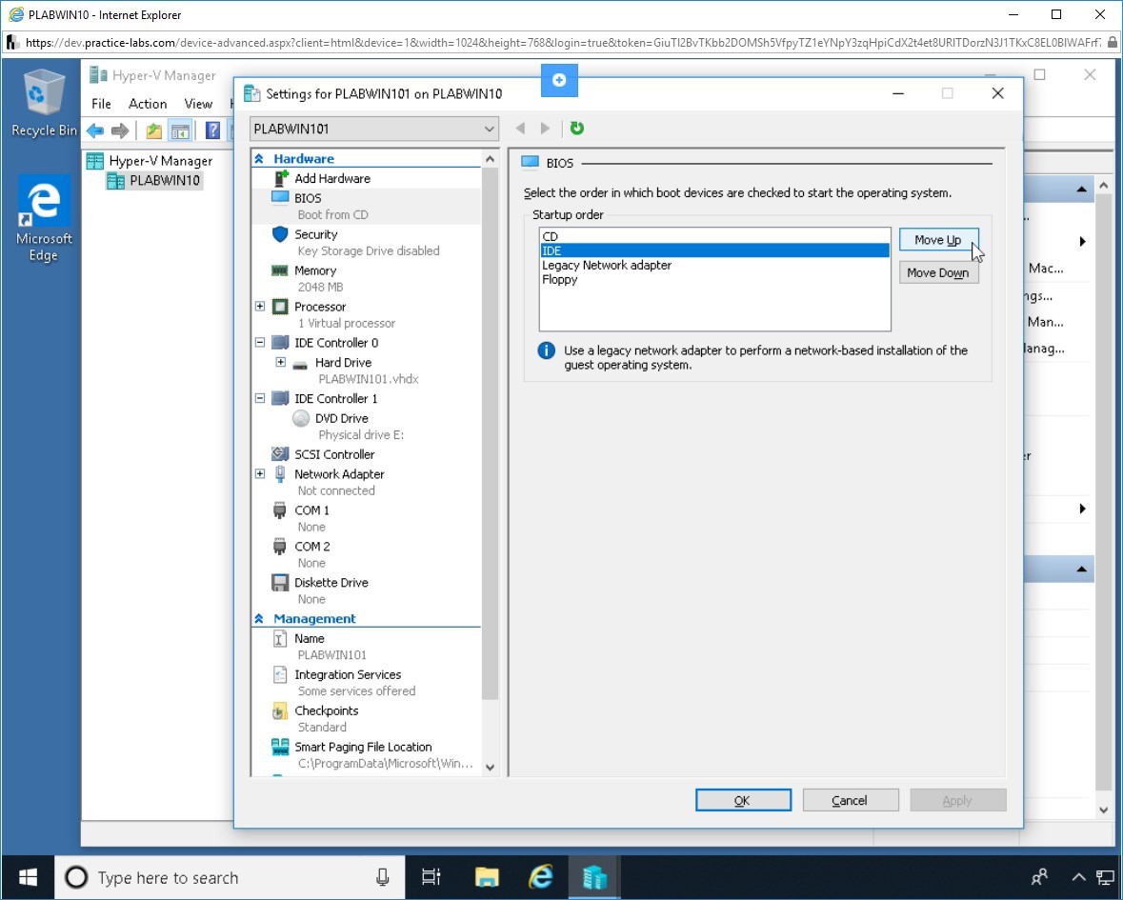Image resolution: width=1123 pixels, height=900 pixels.
Task: Click Hyper-V Manager toolbar back arrow
Action: click(95, 130)
